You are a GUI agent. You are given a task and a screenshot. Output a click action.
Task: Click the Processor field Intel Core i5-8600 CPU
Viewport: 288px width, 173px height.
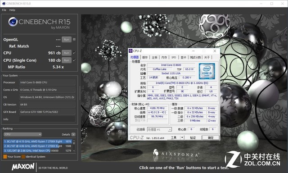click(47, 82)
